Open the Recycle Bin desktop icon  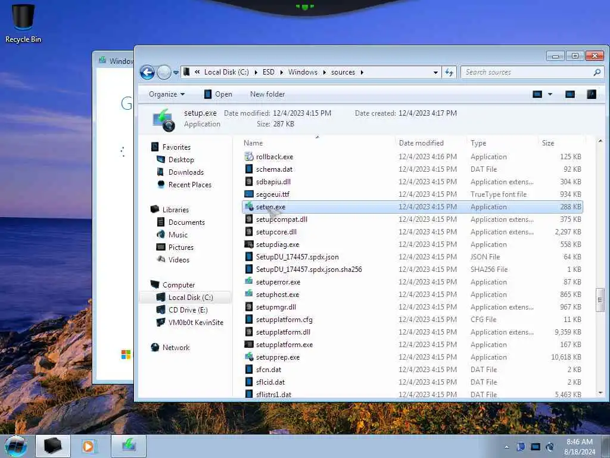23,23
